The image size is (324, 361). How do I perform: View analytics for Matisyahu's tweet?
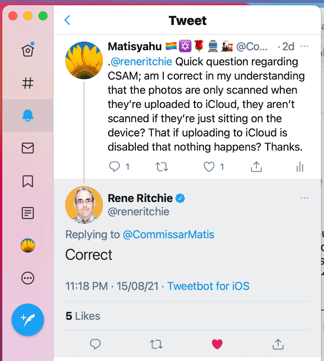(x=300, y=167)
